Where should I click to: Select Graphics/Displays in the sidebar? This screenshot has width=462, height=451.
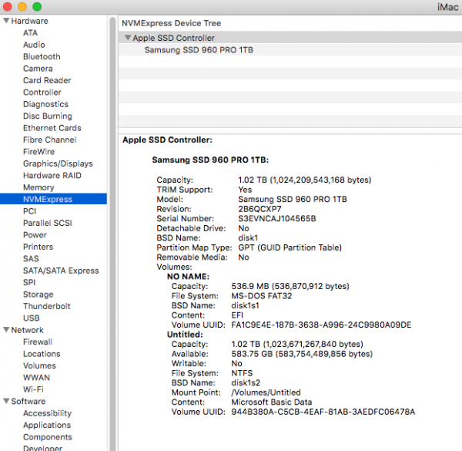click(58, 163)
